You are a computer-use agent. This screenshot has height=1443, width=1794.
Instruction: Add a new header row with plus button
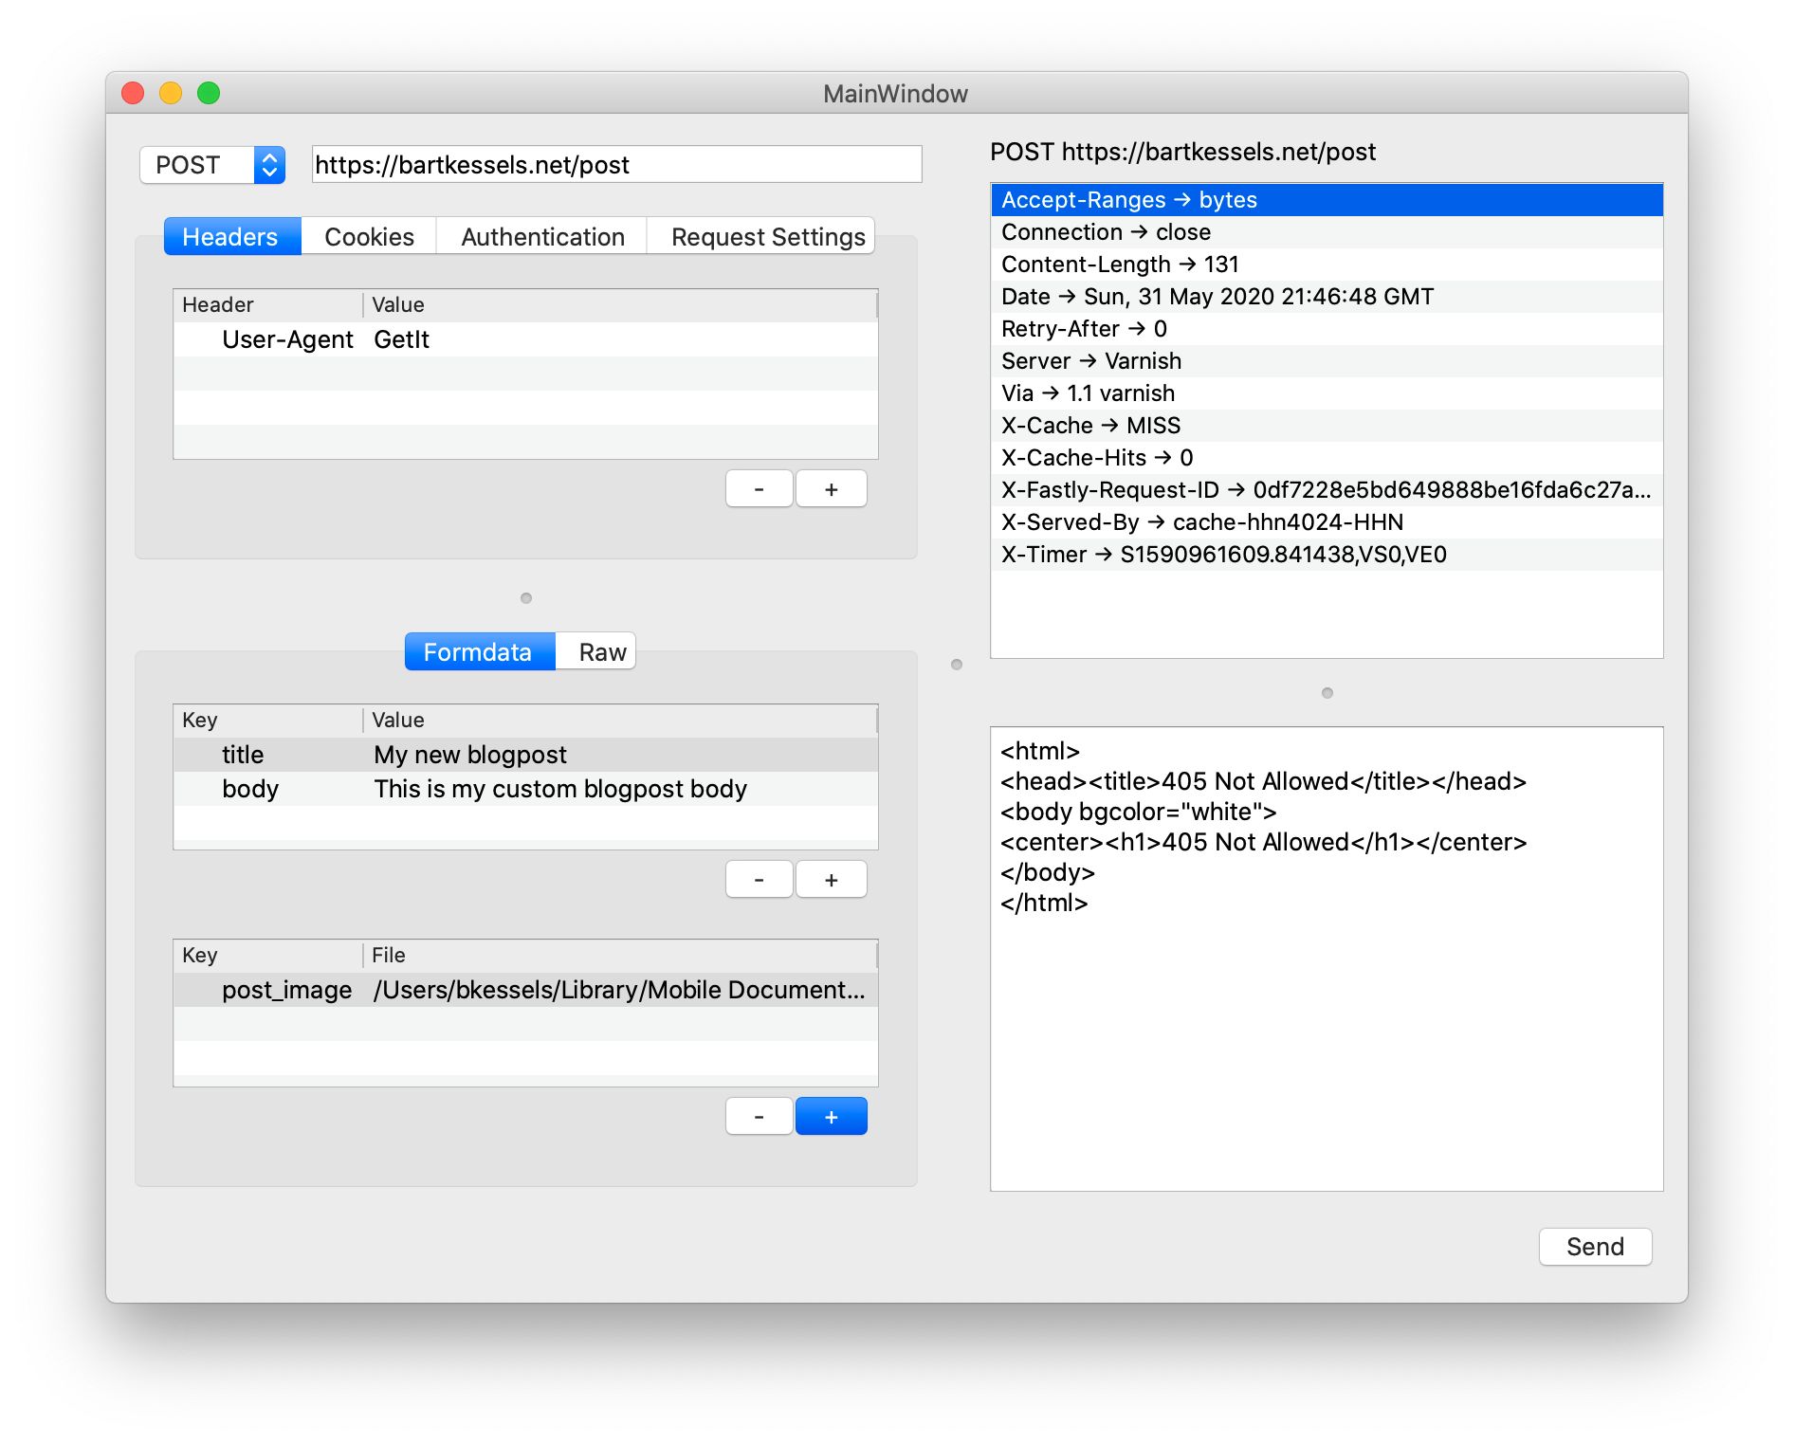[832, 488]
